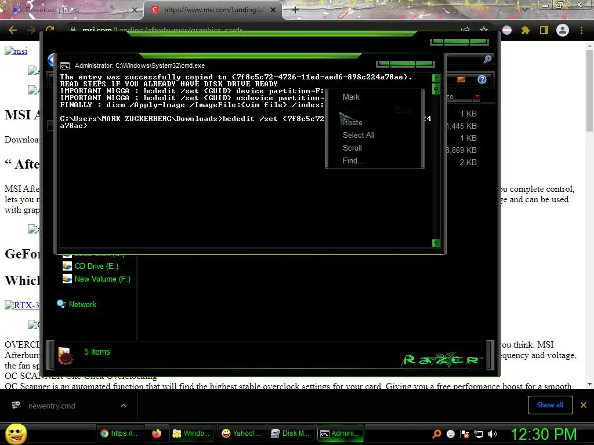Click the cmd scrollbar down arrow
The image size is (594, 445).
click(436, 243)
